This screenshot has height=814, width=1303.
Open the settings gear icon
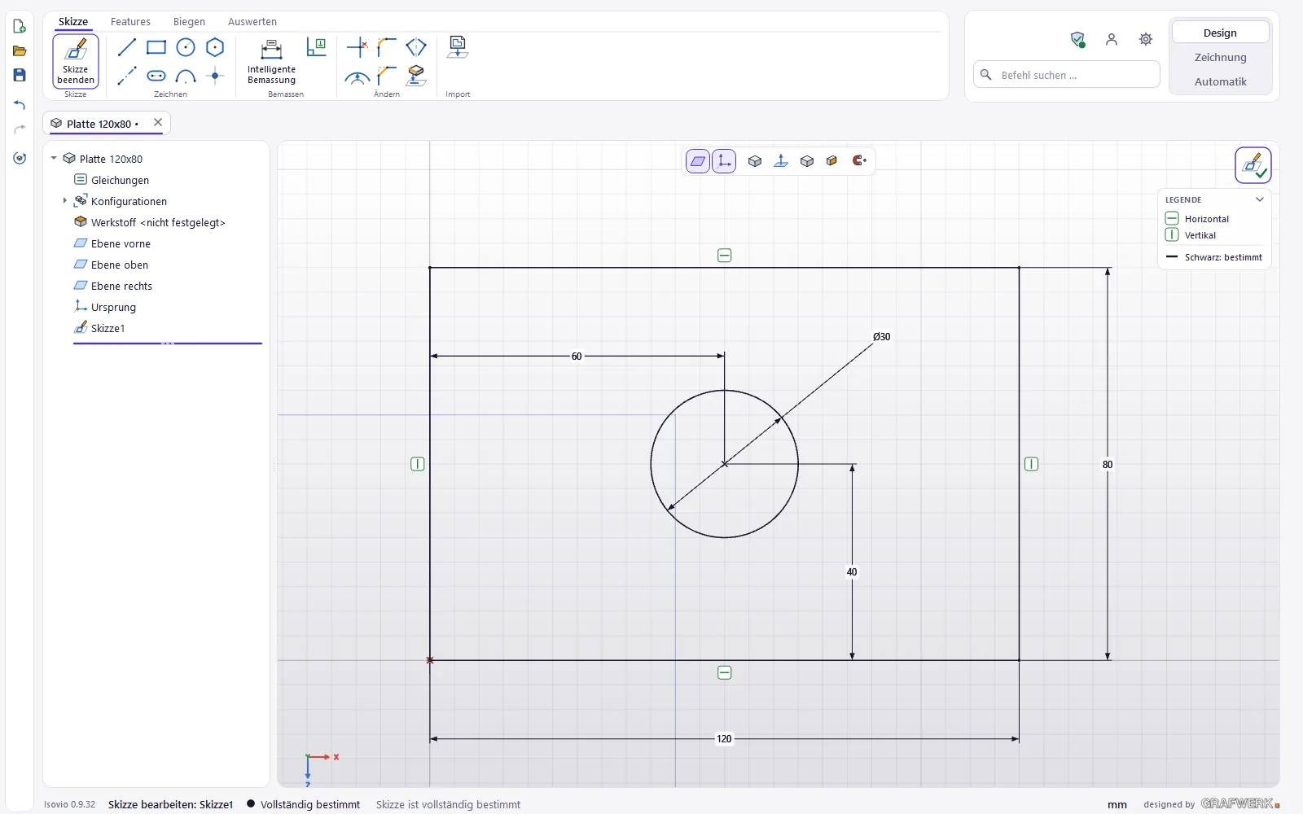pyautogui.click(x=1146, y=39)
